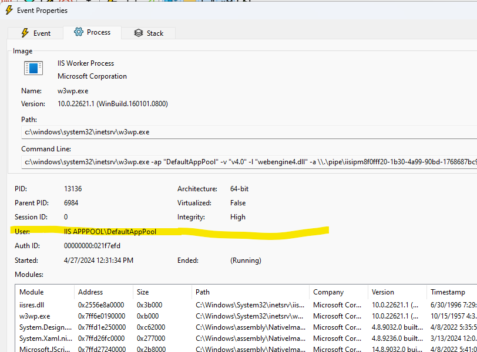Viewport: 477px width, 352px height.
Task: Click the Parent PID value 6984
Action: tap(71, 203)
